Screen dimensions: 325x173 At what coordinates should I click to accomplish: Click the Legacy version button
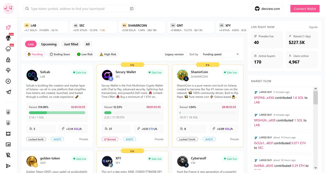click(x=174, y=54)
